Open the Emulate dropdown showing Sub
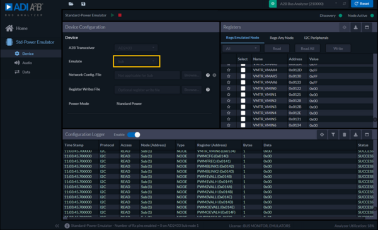The height and width of the screenshot is (230, 378). pos(137,61)
